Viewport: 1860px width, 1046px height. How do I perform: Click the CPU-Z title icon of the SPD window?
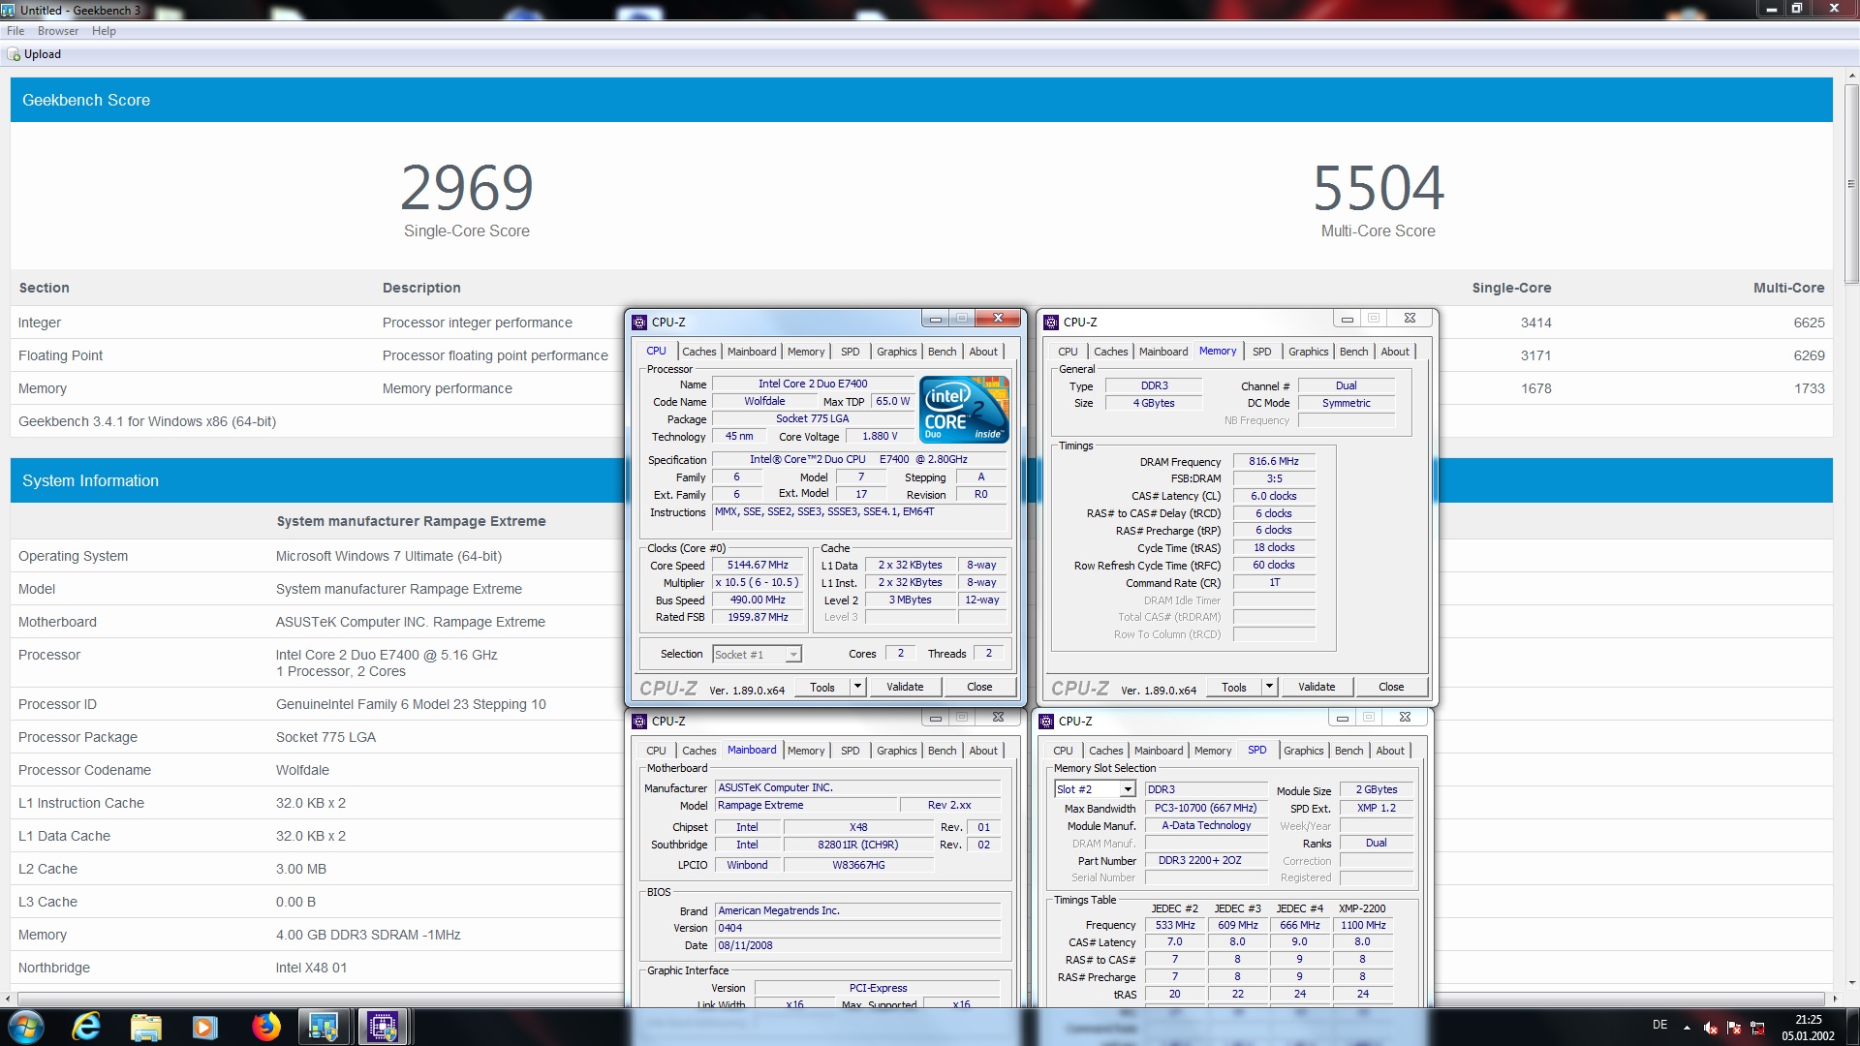click(1046, 722)
